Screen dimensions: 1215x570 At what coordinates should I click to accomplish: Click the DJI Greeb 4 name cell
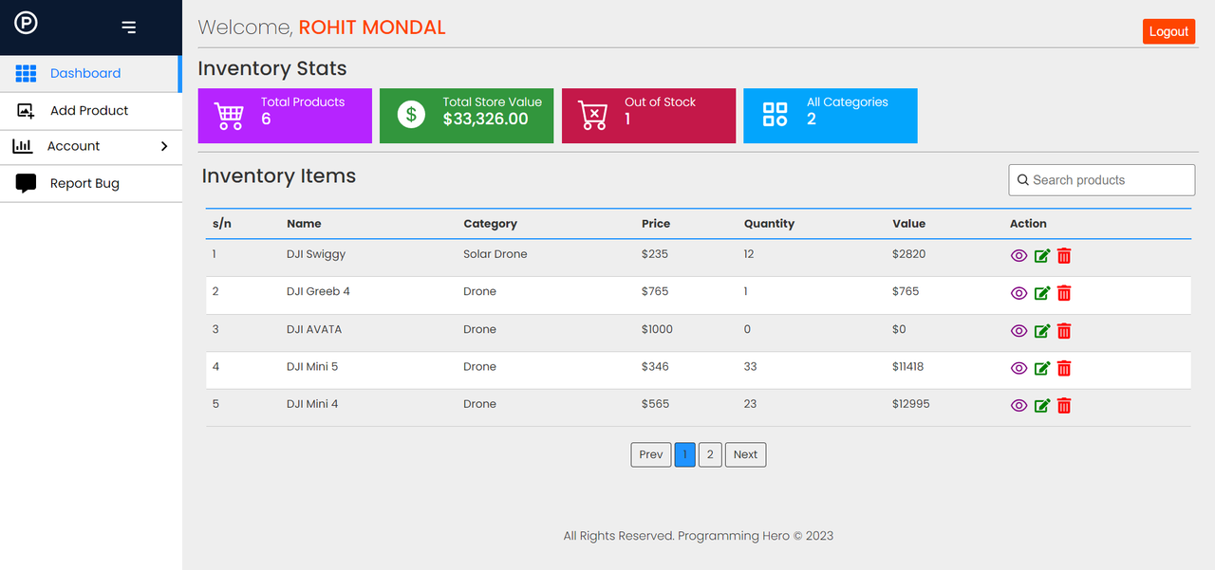click(318, 291)
